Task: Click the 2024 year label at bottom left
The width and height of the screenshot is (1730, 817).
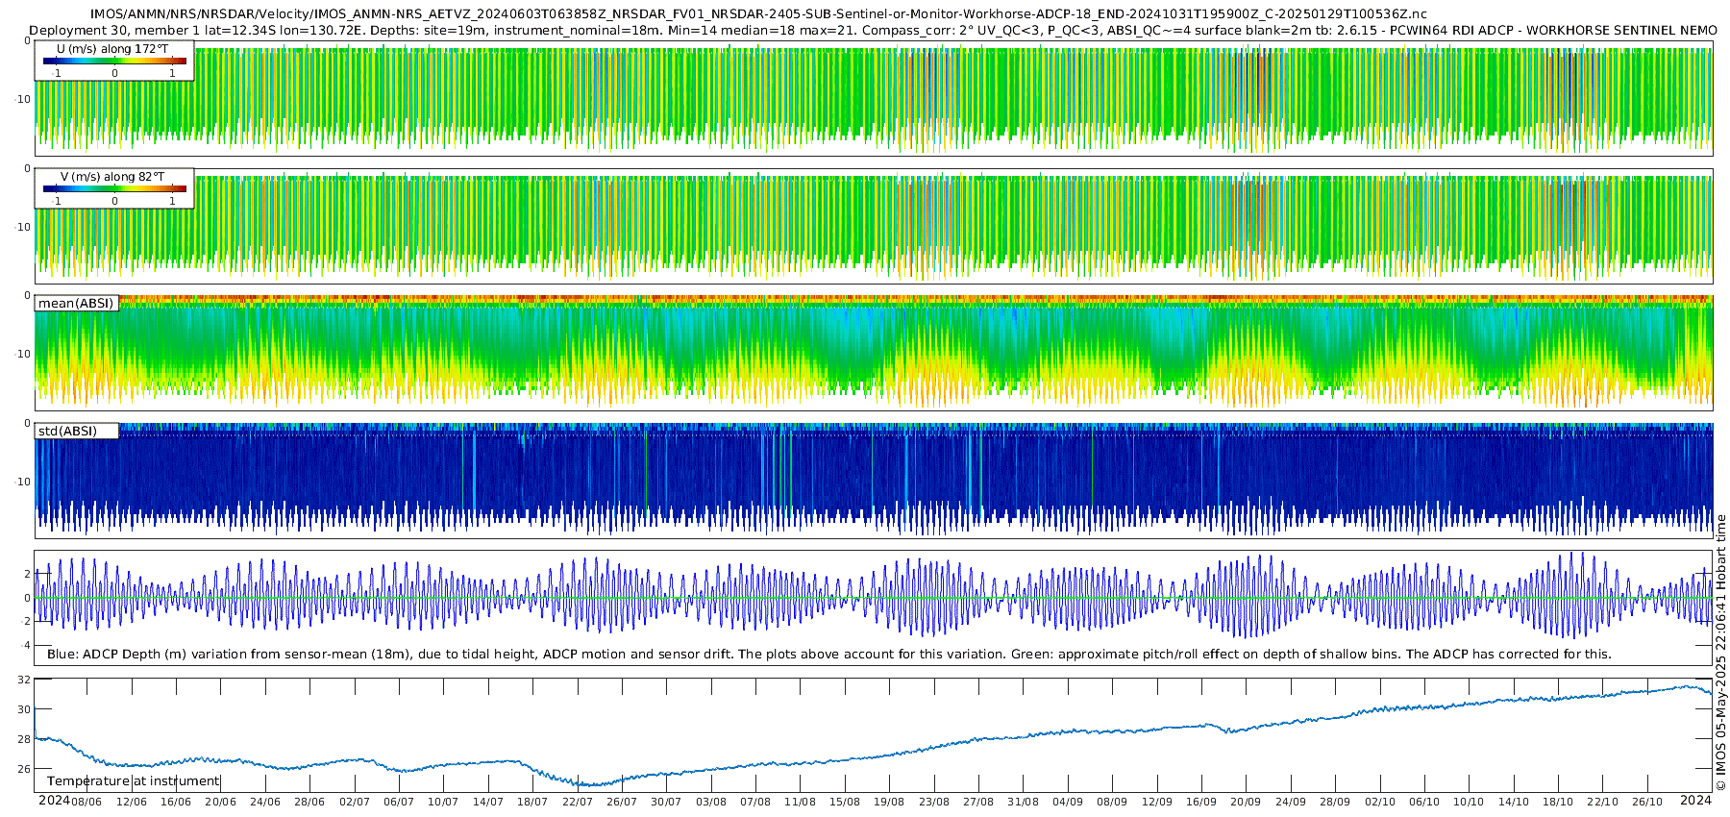Action: tap(54, 801)
